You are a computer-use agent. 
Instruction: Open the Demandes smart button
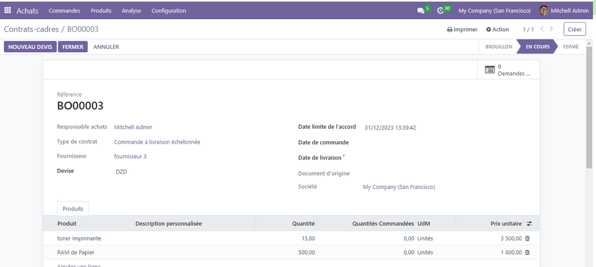[508, 70]
